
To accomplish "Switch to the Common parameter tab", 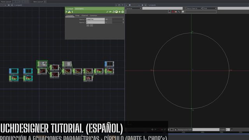I will 93,16.
